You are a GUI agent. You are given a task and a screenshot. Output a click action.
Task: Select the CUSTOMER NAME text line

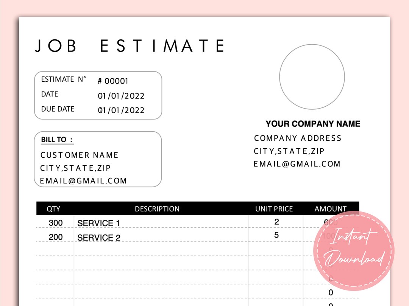point(79,155)
